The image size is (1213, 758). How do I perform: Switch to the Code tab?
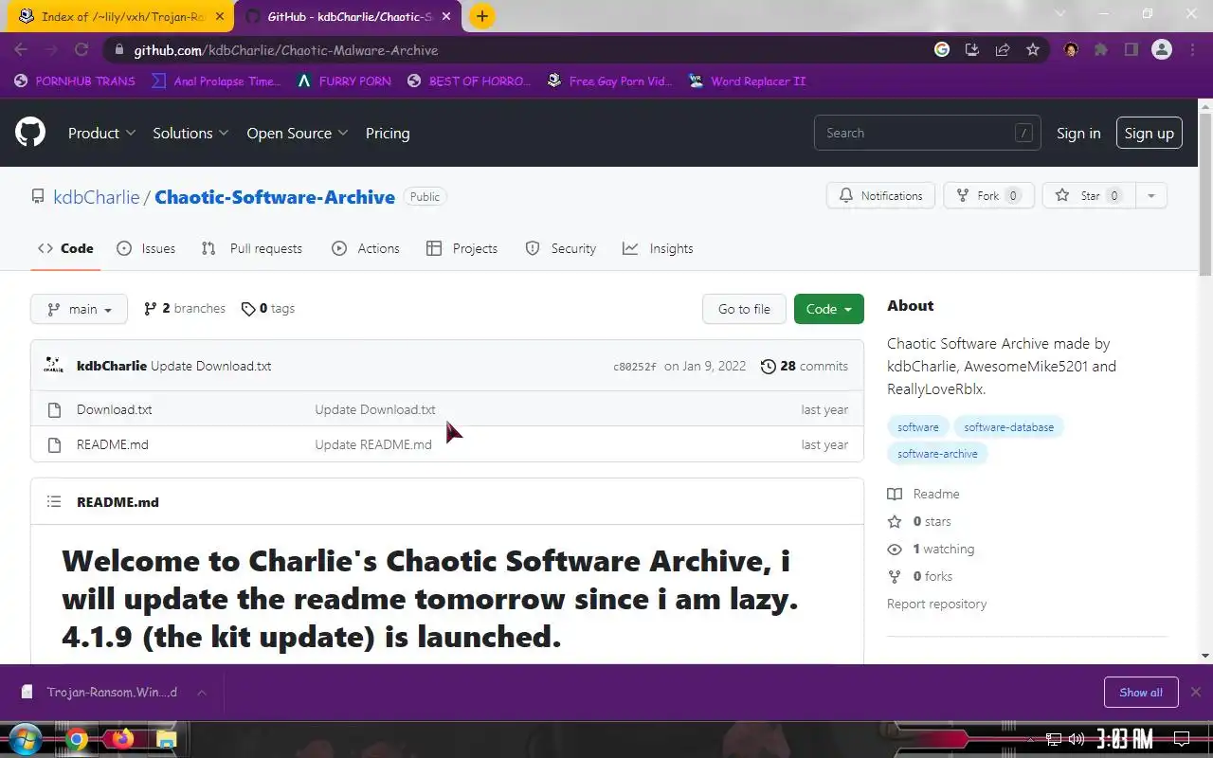pyautogui.click(x=65, y=248)
